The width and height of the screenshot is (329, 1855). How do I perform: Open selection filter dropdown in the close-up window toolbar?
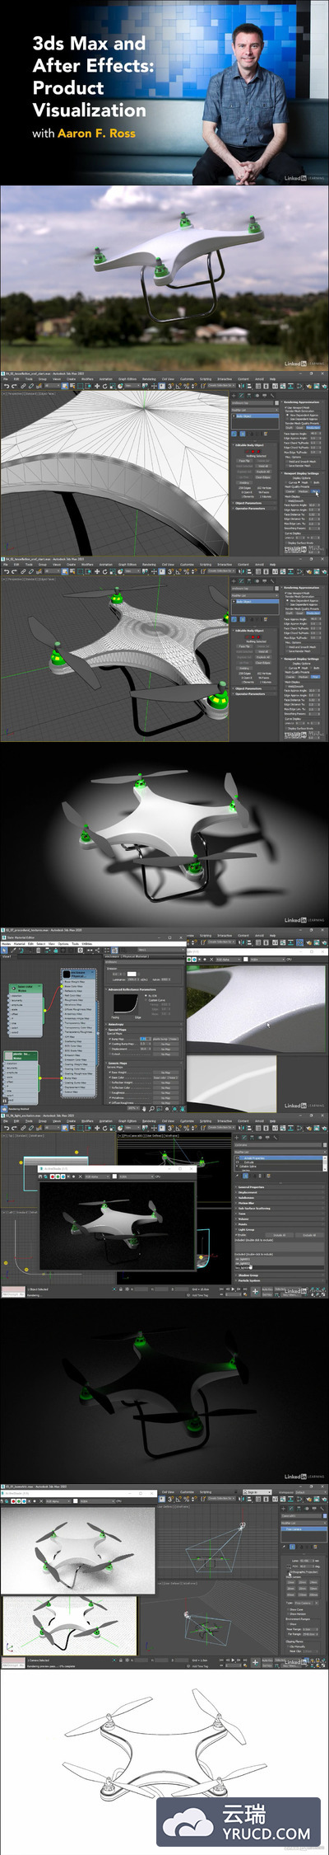pyautogui.click(x=53, y=386)
